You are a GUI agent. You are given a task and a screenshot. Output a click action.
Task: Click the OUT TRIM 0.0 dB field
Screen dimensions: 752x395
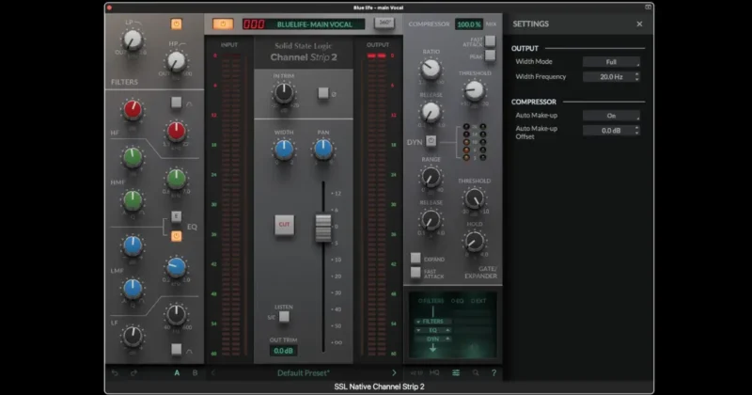coord(284,351)
